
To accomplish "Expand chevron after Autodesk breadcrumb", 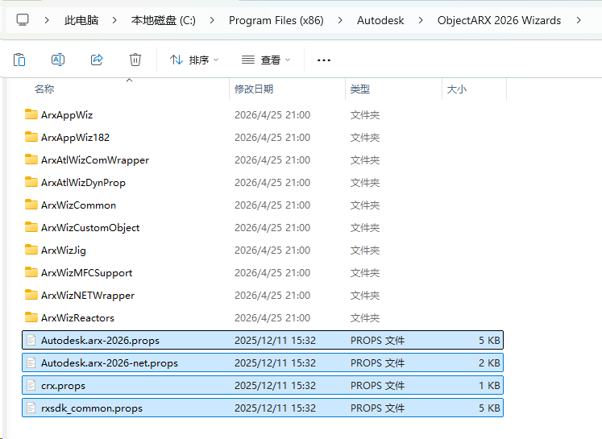I will point(421,20).
